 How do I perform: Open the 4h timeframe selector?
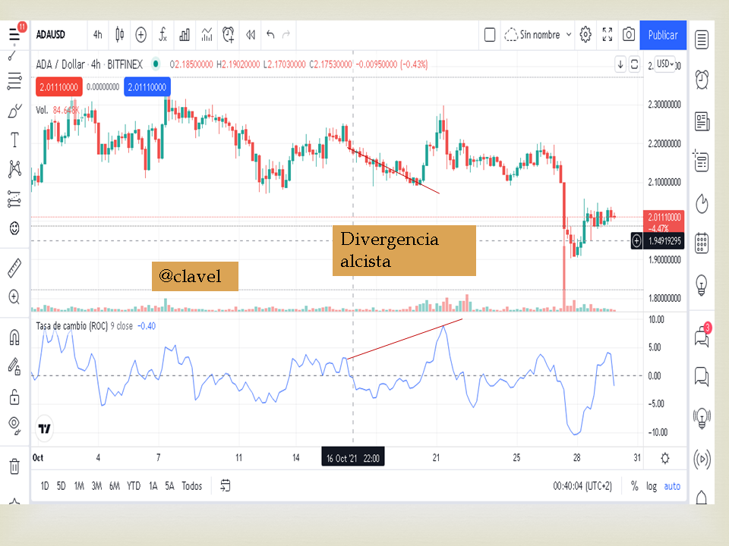[x=98, y=35]
